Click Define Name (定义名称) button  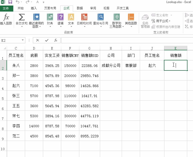pos(160,15)
